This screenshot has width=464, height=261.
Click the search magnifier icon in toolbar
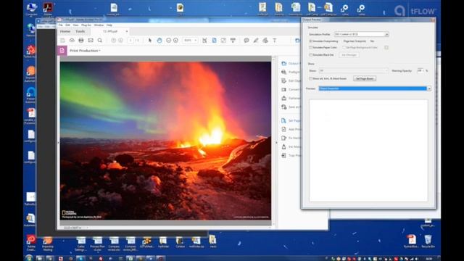100,41
